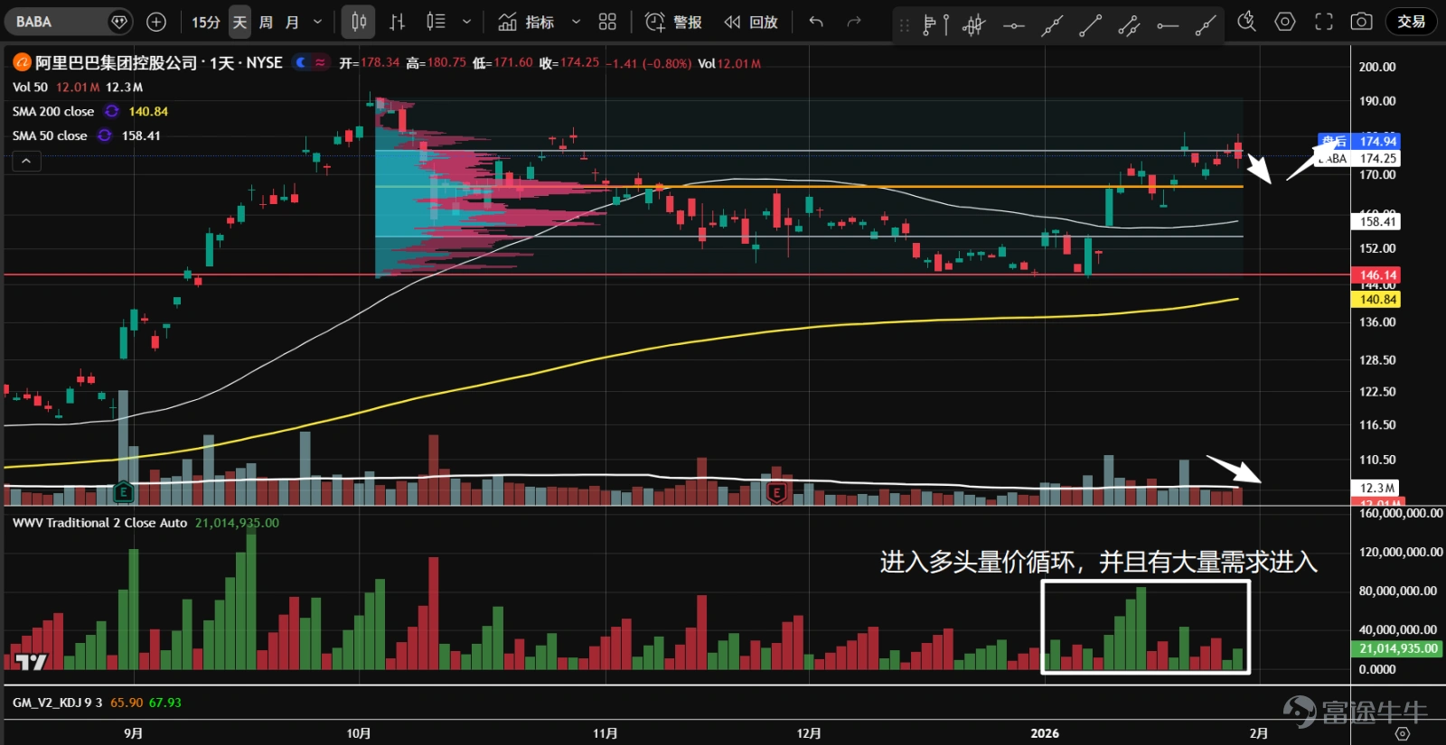Viewport: 1446px width, 745px height.
Task: Select the horizontal ray drawing tool
Action: pos(1167,25)
